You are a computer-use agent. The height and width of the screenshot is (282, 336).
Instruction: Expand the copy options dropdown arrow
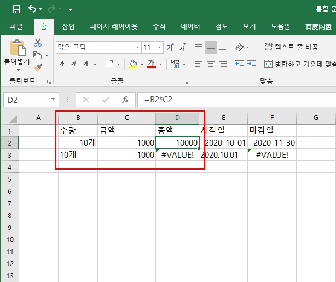47,55
